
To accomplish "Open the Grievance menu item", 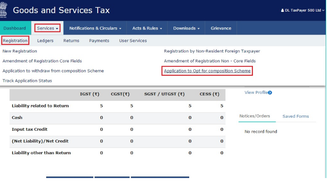I will (x=221, y=28).
